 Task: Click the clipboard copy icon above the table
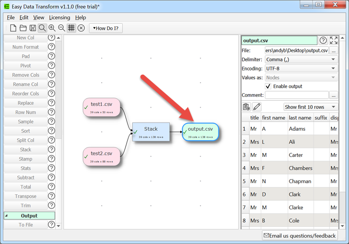pyautogui.click(x=246, y=107)
